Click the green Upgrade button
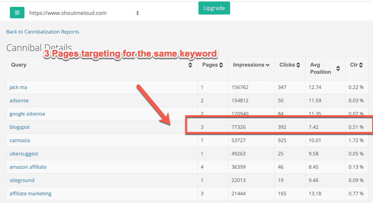The height and width of the screenshot is (203, 373). click(214, 8)
